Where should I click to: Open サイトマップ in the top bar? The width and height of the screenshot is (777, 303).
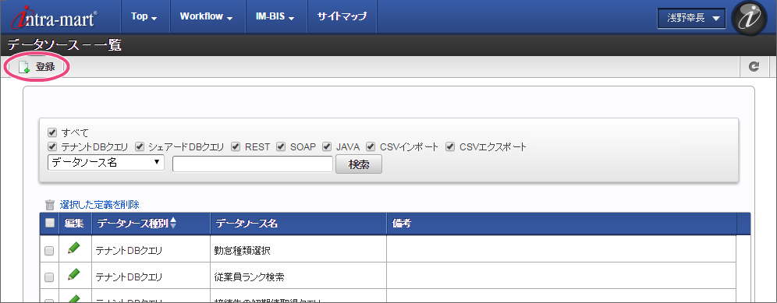tap(342, 16)
